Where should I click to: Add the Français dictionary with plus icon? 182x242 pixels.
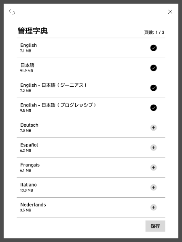(x=153, y=167)
